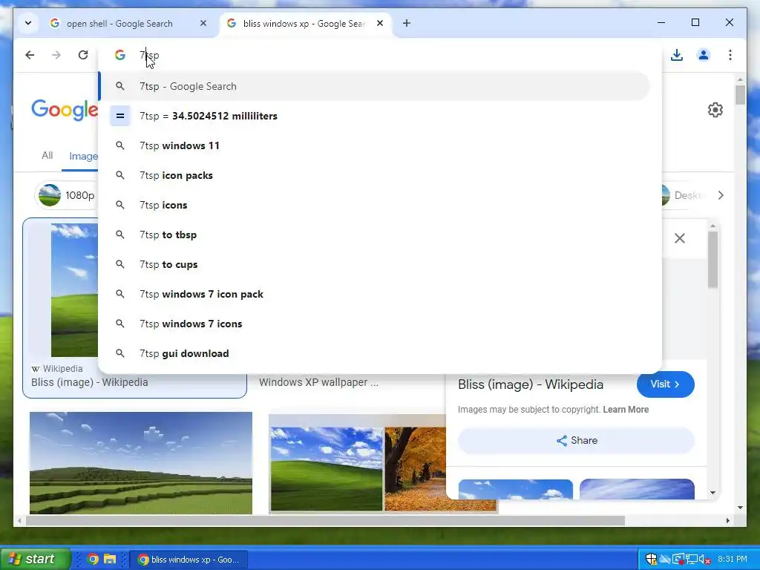Choose suggestion 7tsp windows 7 icon pack

[x=374, y=294]
